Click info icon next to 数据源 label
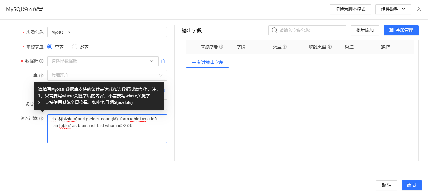 coord(41,61)
